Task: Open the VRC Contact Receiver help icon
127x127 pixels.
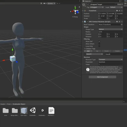Action: [117, 22]
